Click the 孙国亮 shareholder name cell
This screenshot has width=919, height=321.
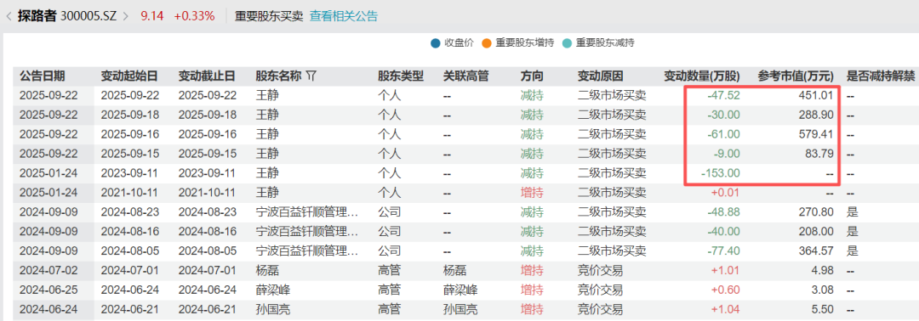271,309
